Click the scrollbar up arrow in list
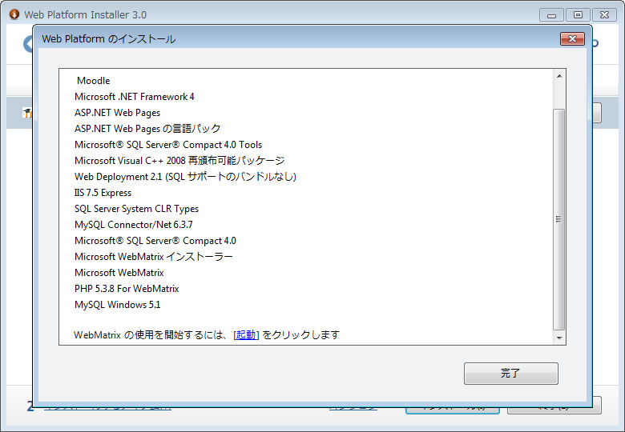 tap(559, 76)
